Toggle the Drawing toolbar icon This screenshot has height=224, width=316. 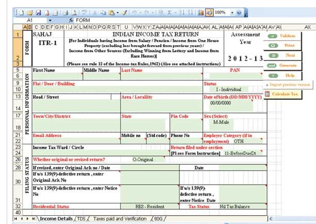(x=209, y=12)
